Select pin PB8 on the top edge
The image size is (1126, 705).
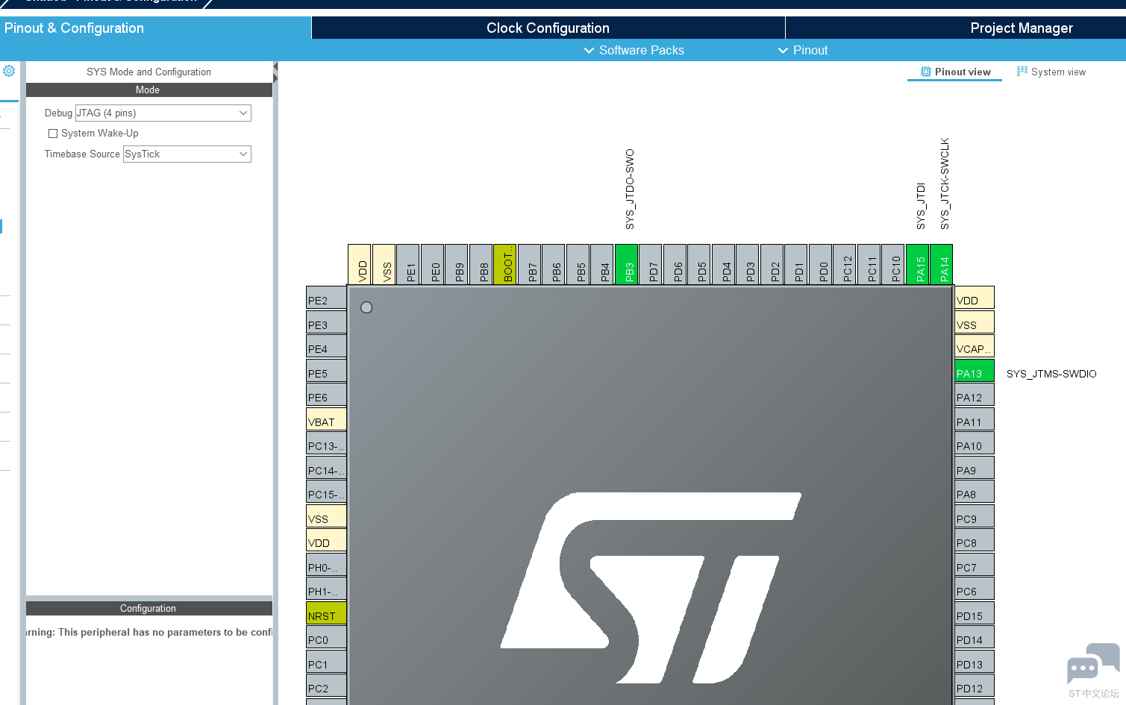click(481, 264)
